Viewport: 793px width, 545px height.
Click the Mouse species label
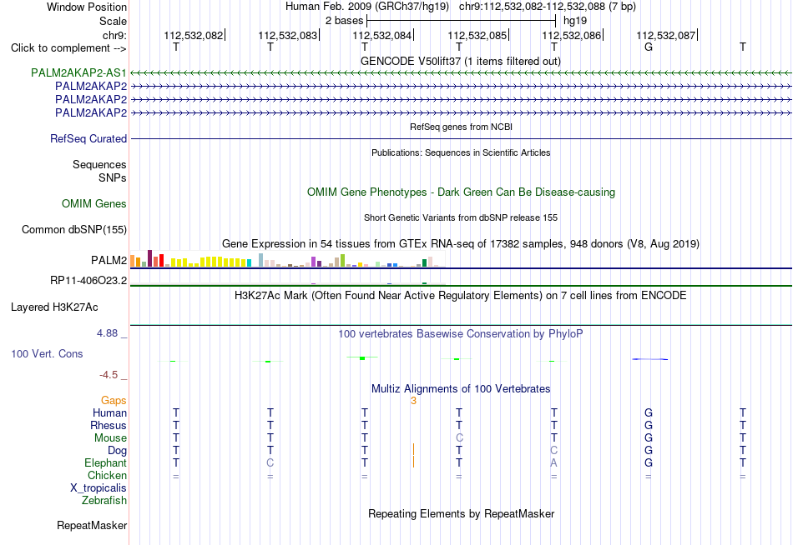point(110,438)
